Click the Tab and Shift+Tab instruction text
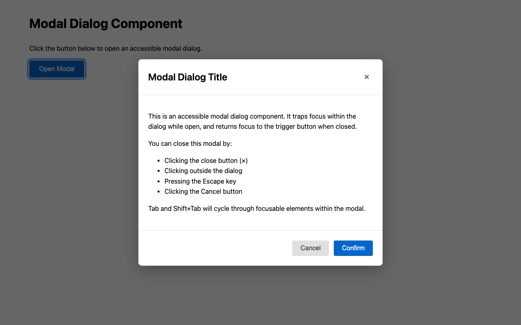Screen dimensions: 521x325 [256, 208]
